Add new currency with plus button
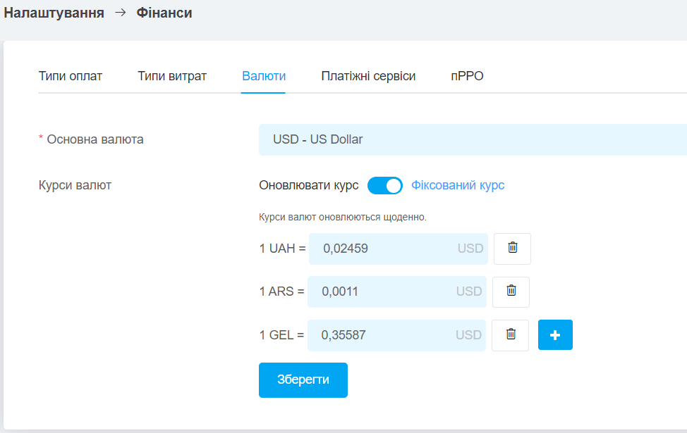This screenshot has height=433, width=687. coord(555,335)
